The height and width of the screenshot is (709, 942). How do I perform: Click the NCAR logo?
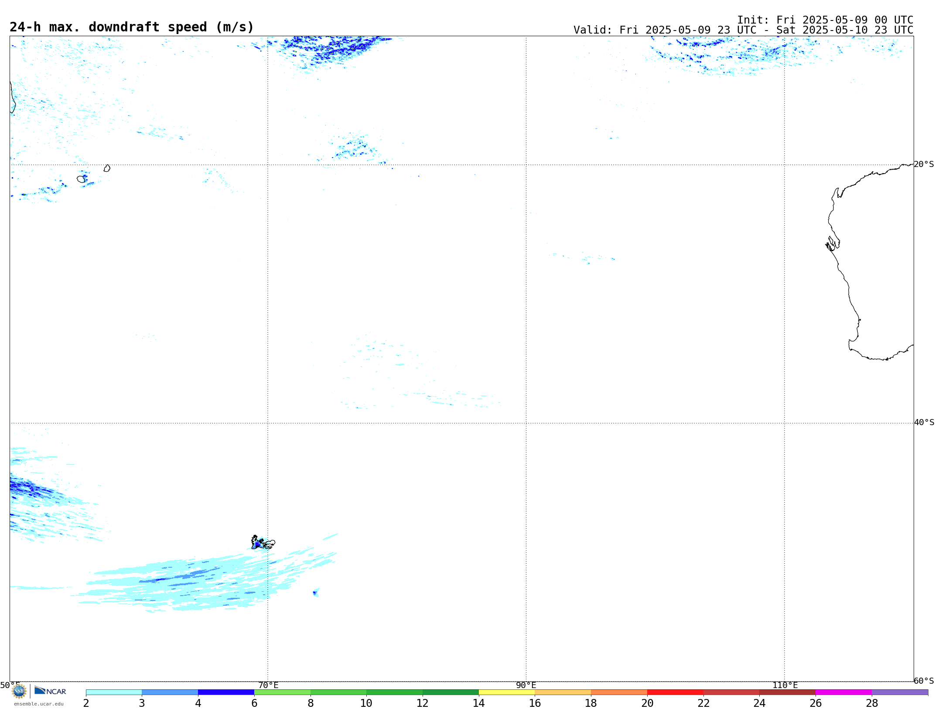click(50, 691)
